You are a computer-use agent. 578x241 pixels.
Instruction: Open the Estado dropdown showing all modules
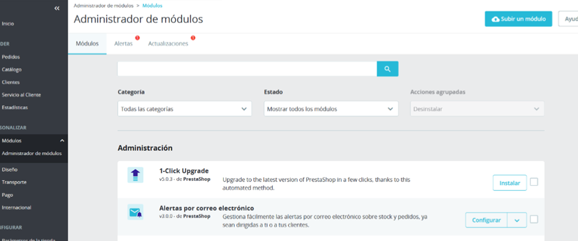tap(331, 109)
